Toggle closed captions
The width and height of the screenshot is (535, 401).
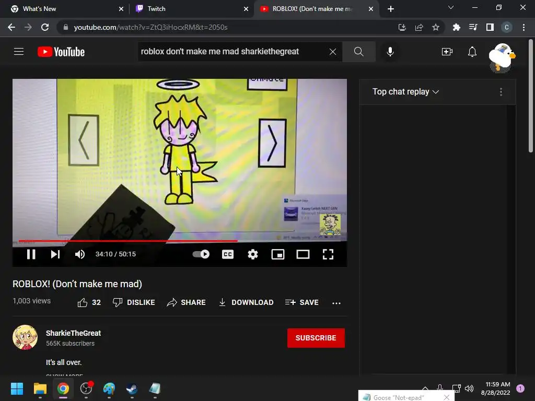tap(228, 254)
